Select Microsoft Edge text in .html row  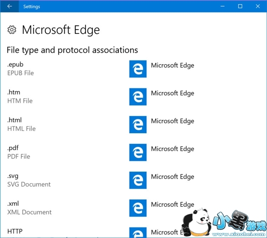click(x=172, y=121)
